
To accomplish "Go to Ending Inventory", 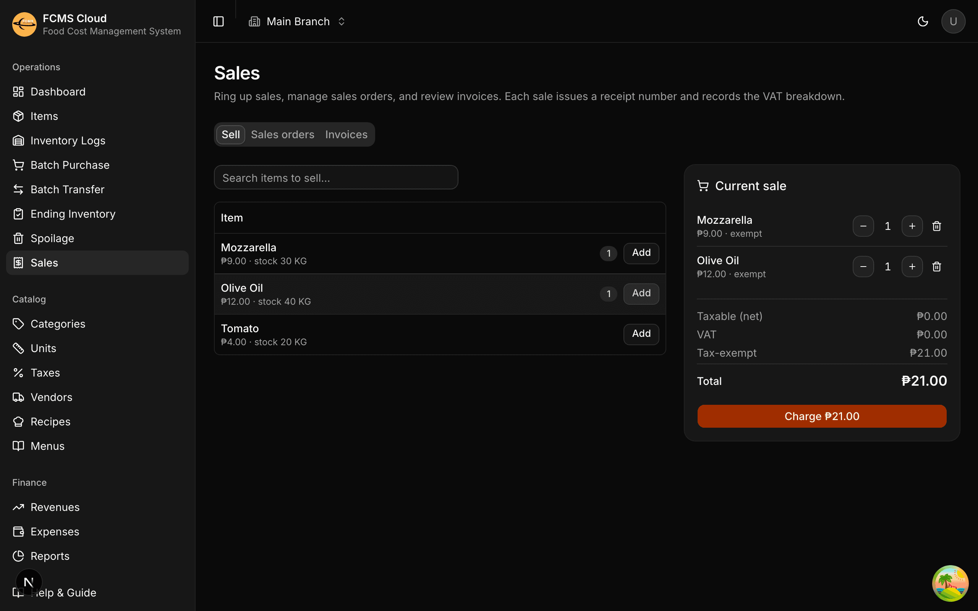I will [97, 214].
